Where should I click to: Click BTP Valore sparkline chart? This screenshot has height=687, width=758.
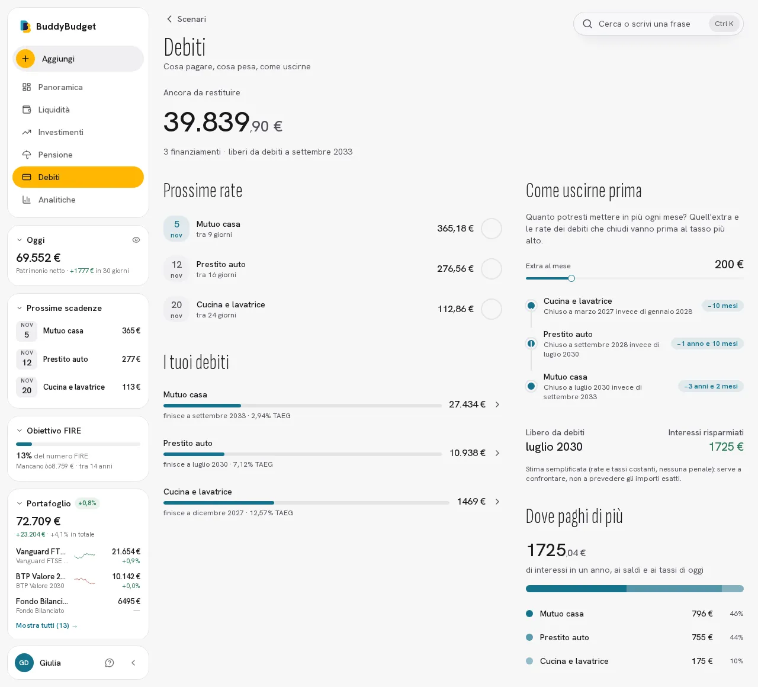pos(85,580)
